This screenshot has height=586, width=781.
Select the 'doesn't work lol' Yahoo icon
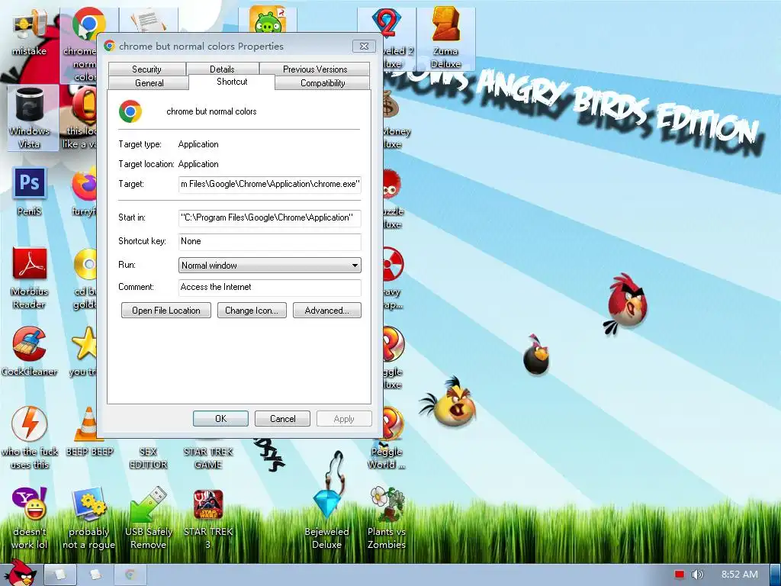[29, 518]
